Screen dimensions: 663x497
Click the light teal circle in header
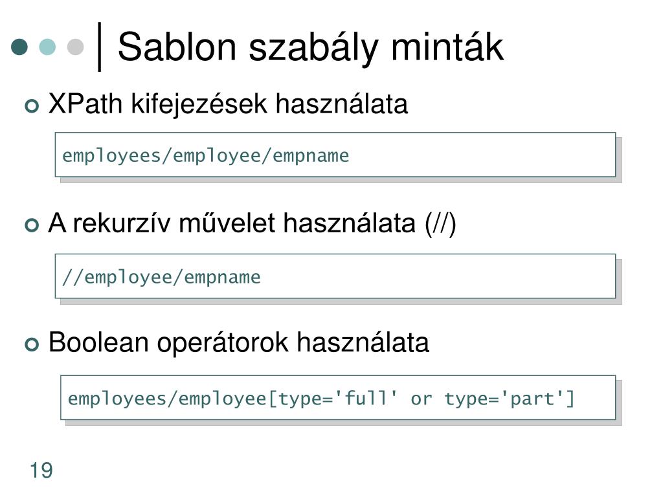click(47, 47)
